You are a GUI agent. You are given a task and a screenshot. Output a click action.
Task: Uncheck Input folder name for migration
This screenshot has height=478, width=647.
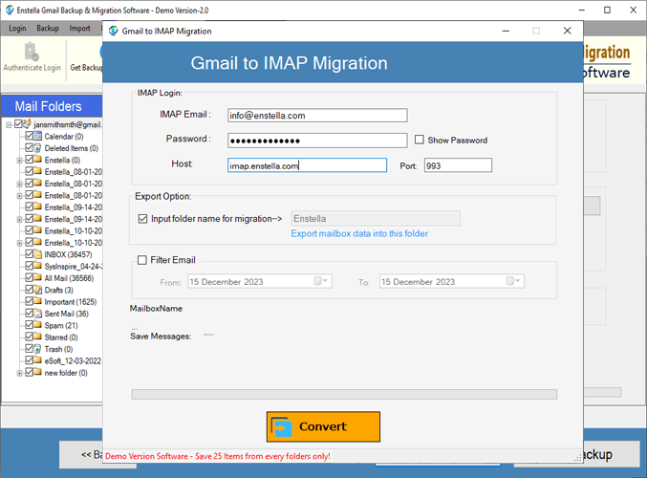(x=143, y=219)
